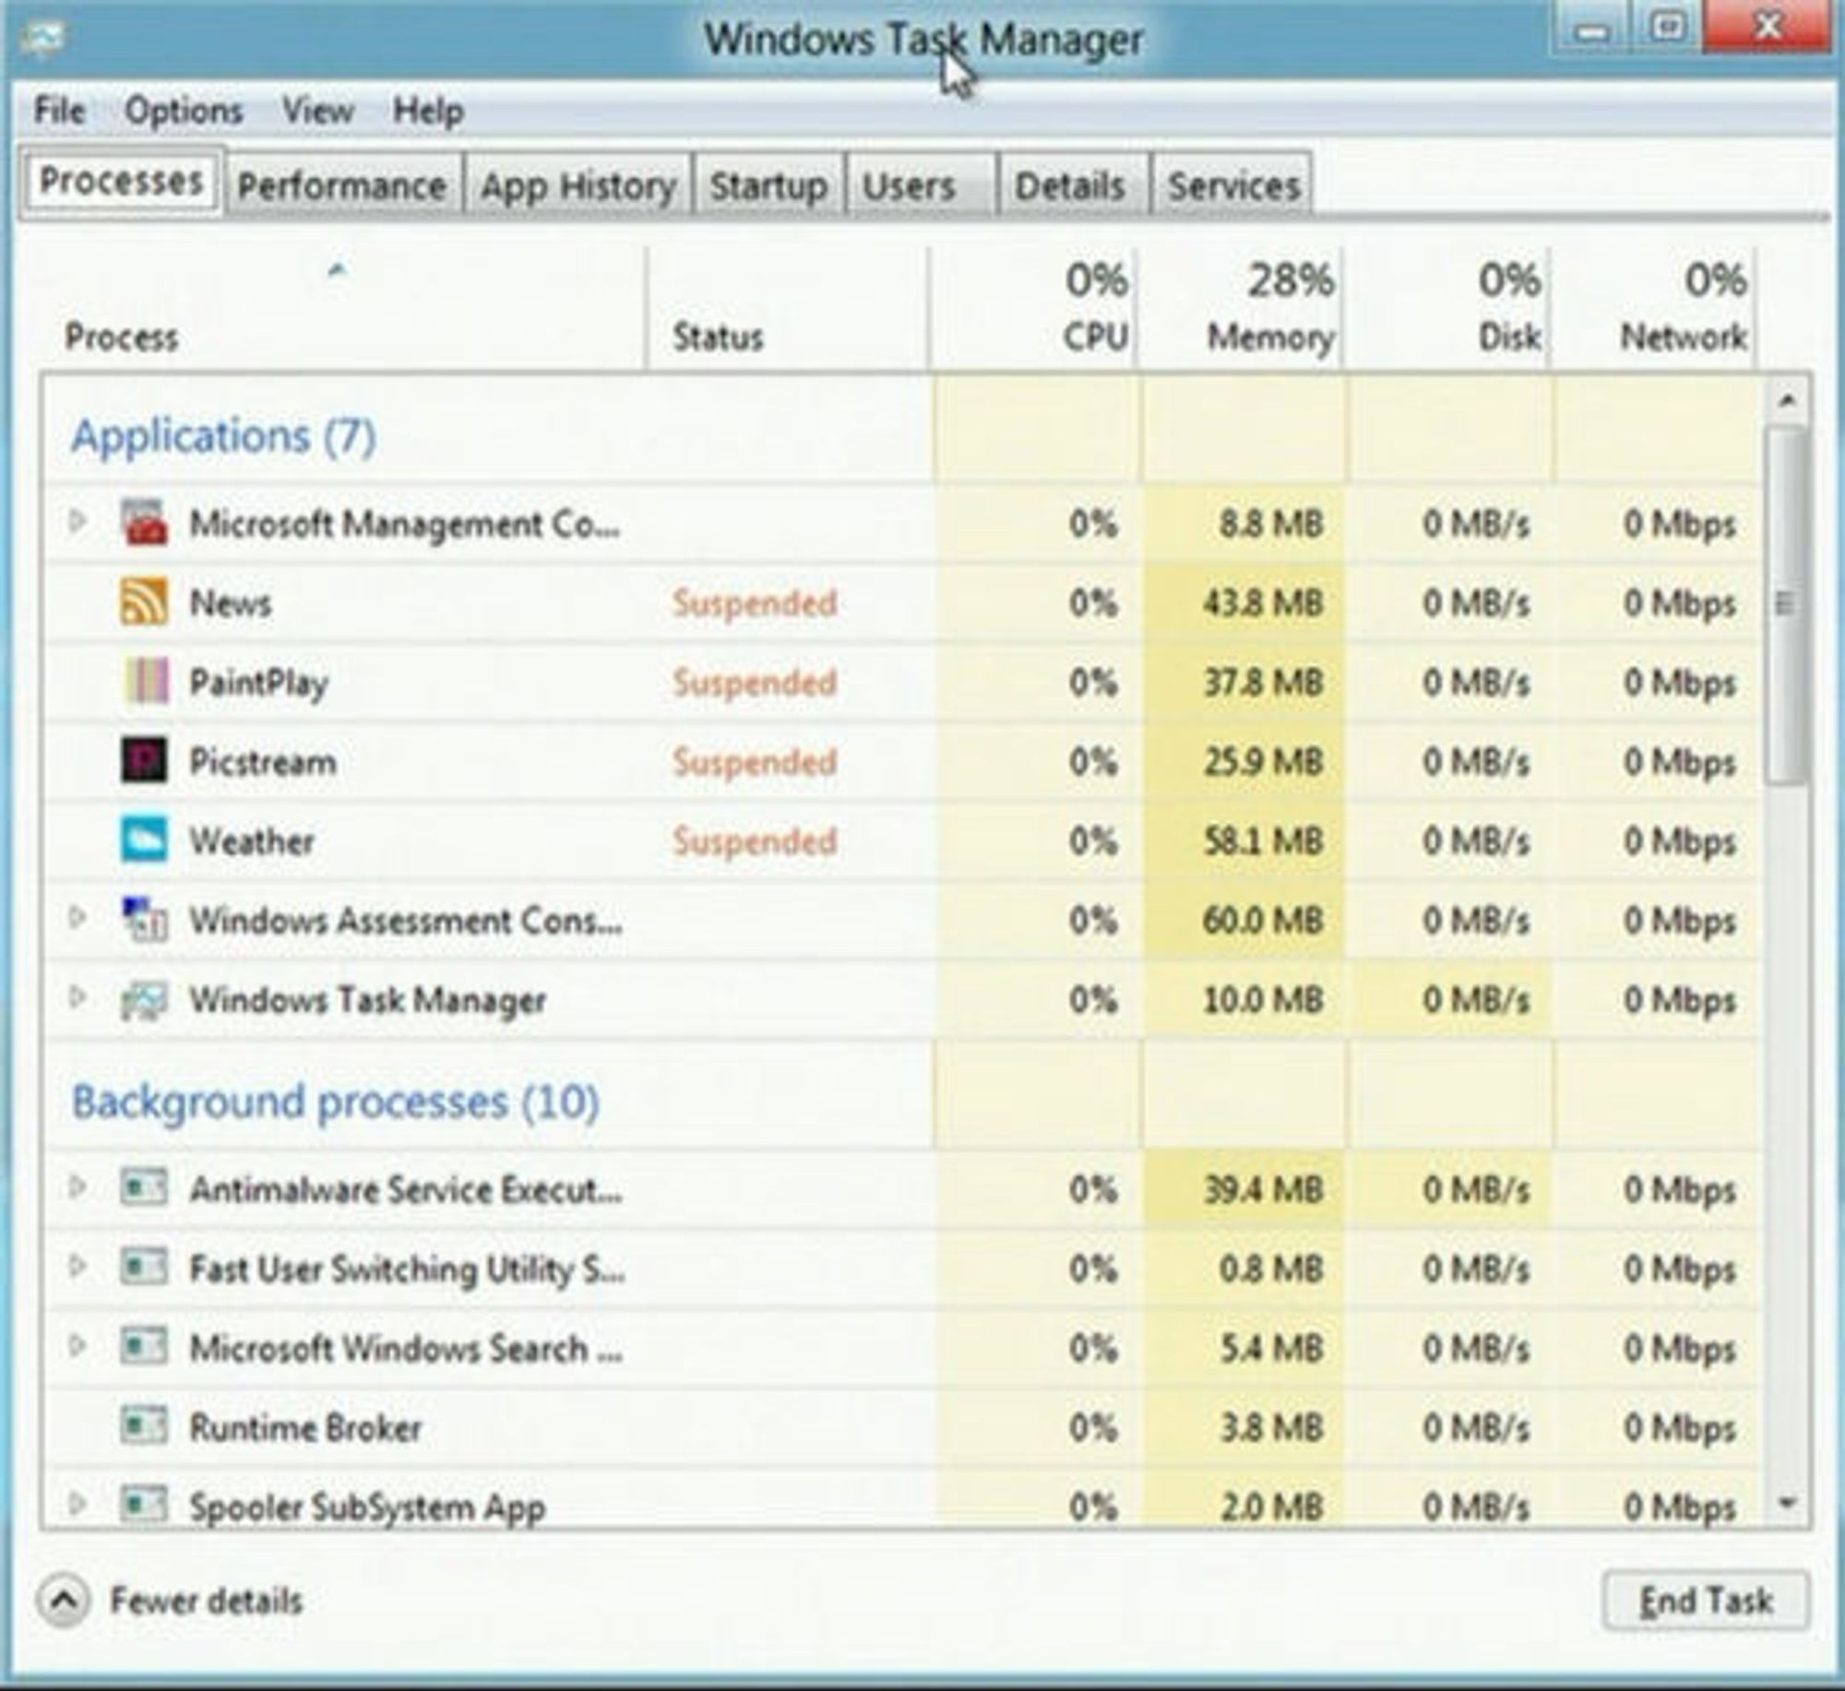Expand Spooler SubSystem App row
The width and height of the screenshot is (1845, 1691).
tap(77, 1505)
